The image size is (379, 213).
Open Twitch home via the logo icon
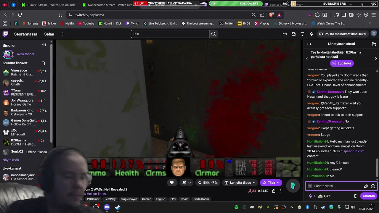coord(5,34)
